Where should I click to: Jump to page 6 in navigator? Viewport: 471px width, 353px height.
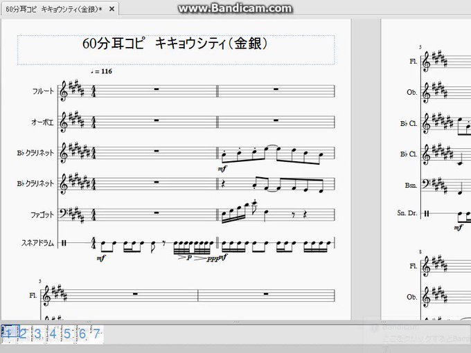click(x=82, y=334)
